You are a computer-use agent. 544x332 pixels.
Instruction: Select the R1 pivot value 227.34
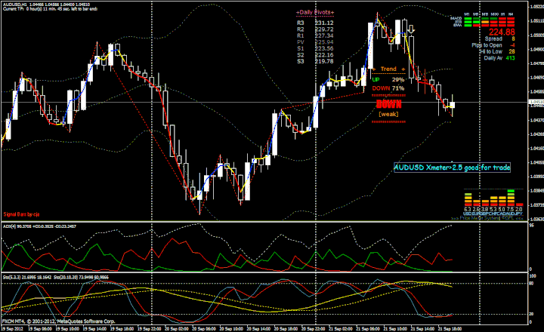(324, 35)
